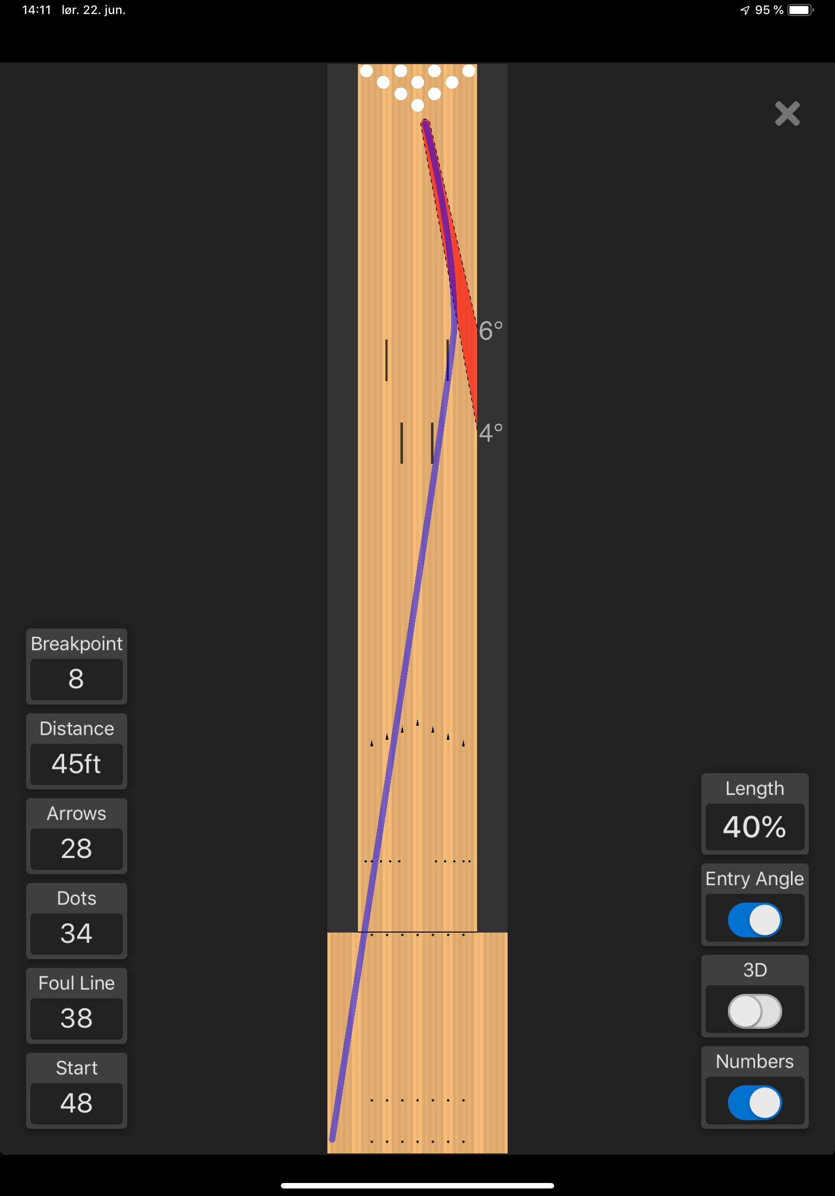Adjust the Start value 48
This screenshot has height=1196, width=835.
[x=77, y=1104]
